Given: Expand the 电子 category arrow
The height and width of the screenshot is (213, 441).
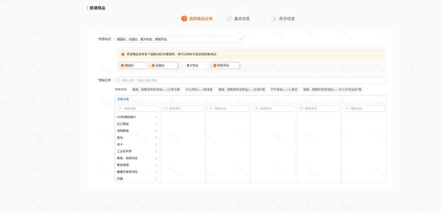Looking at the screenshot, I should tap(156, 145).
